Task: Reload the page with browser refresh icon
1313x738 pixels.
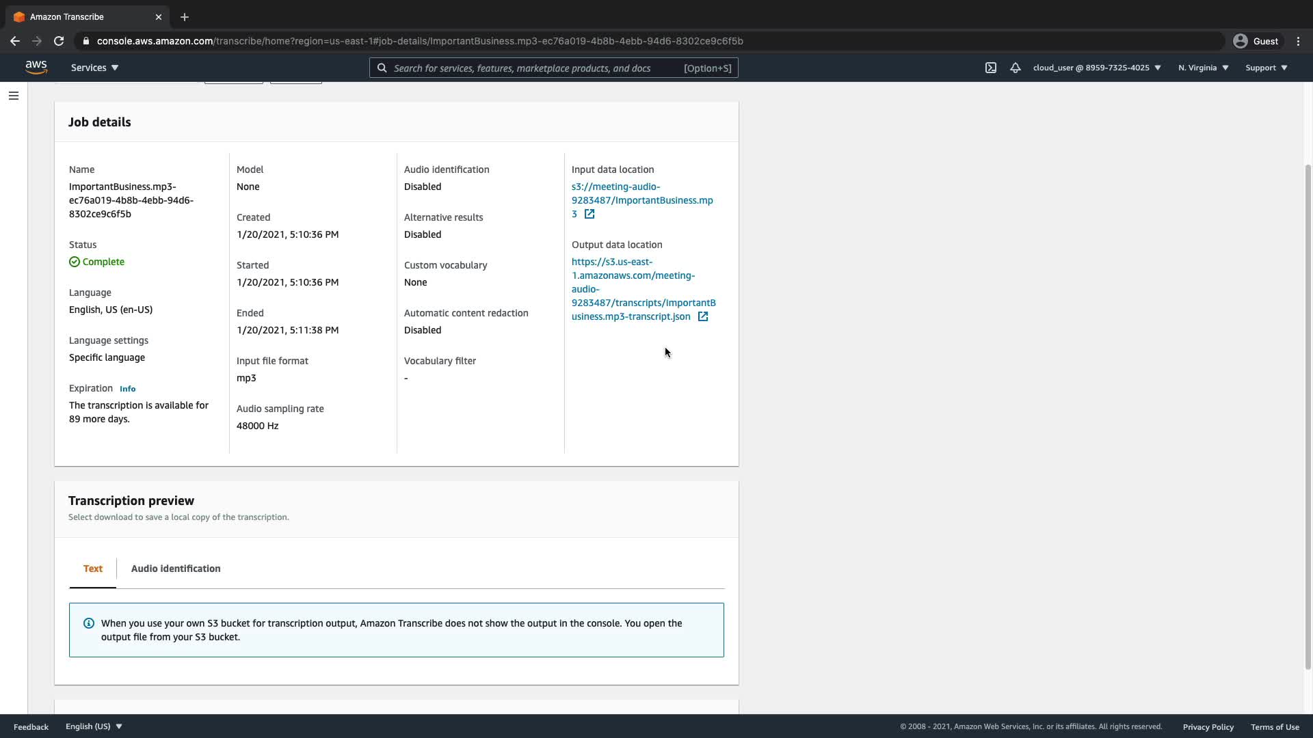Action: pyautogui.click(x=59, y=41)
